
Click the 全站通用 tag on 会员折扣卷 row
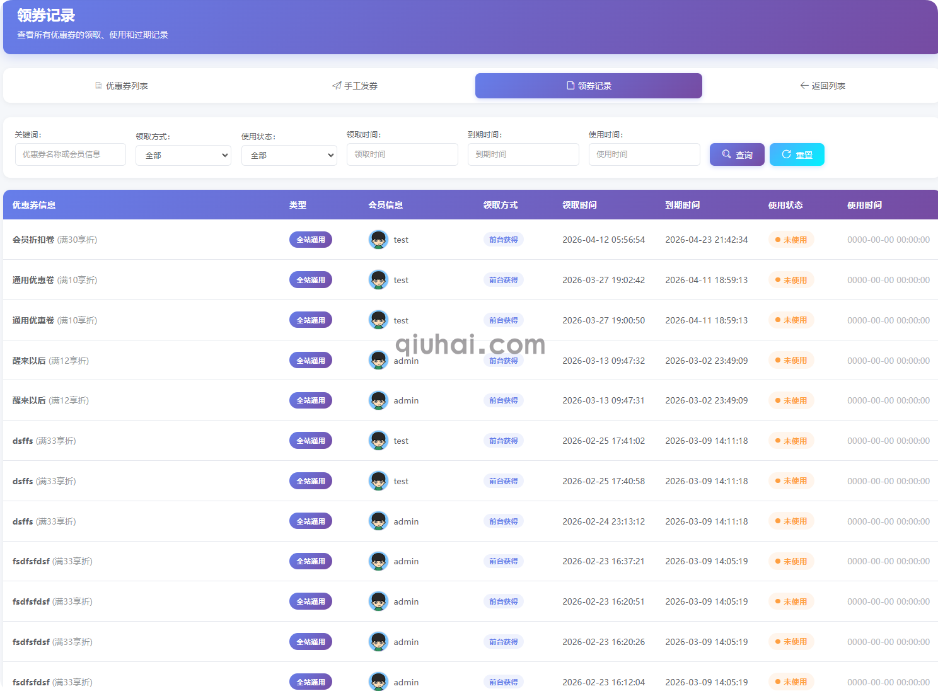tap(311, 240)
